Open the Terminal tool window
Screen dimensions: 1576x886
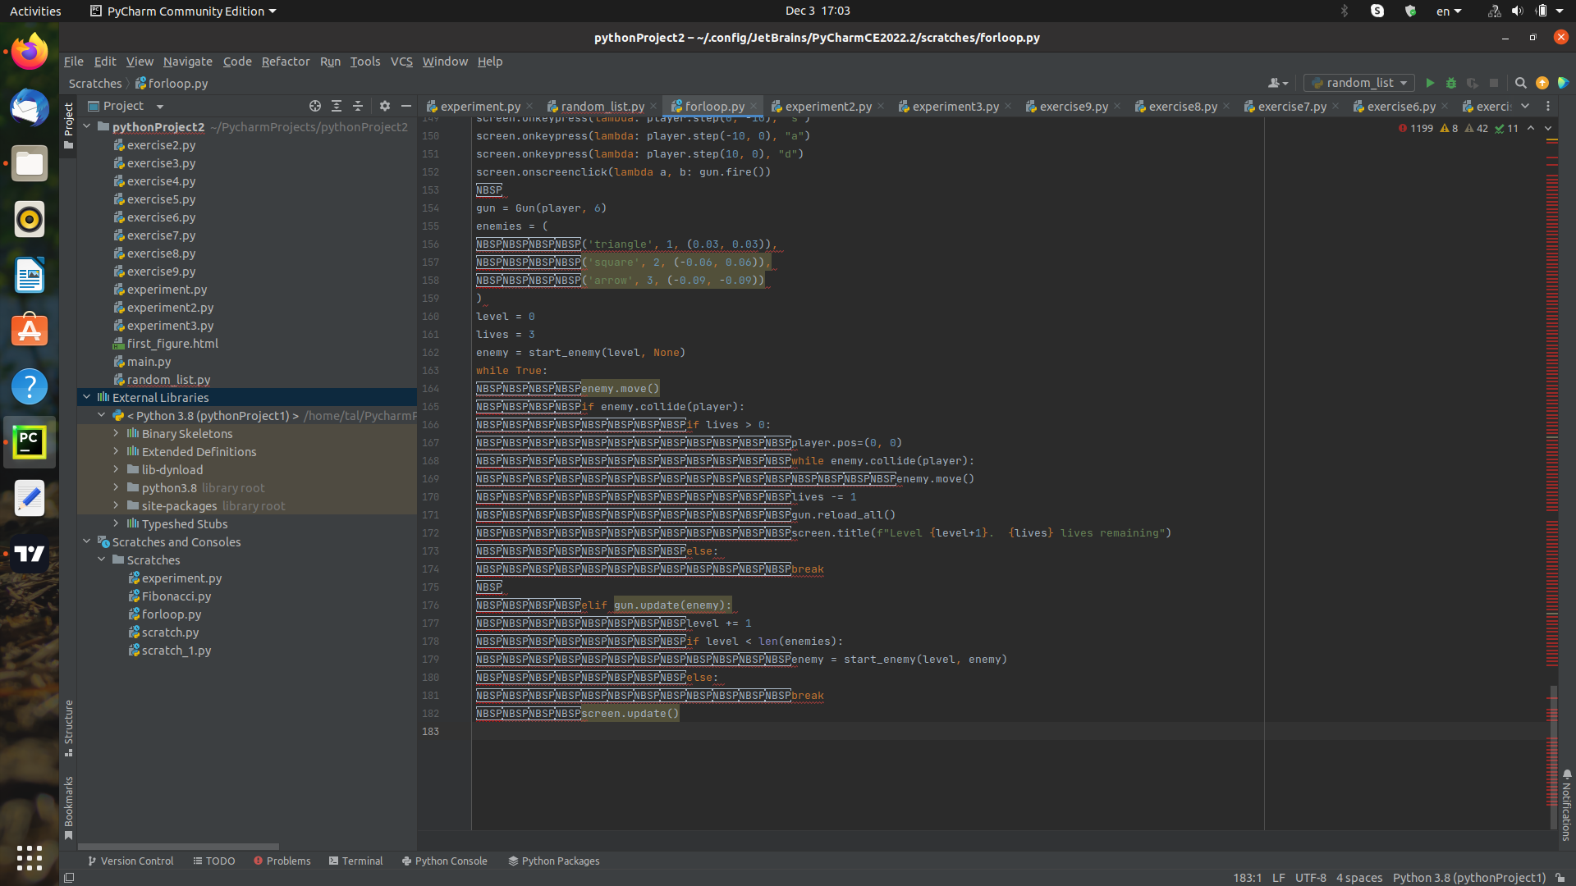point(355,861)
